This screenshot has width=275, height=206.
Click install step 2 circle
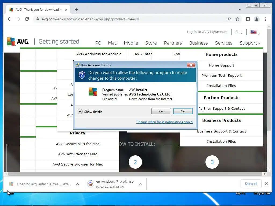(x=135, y=162)
